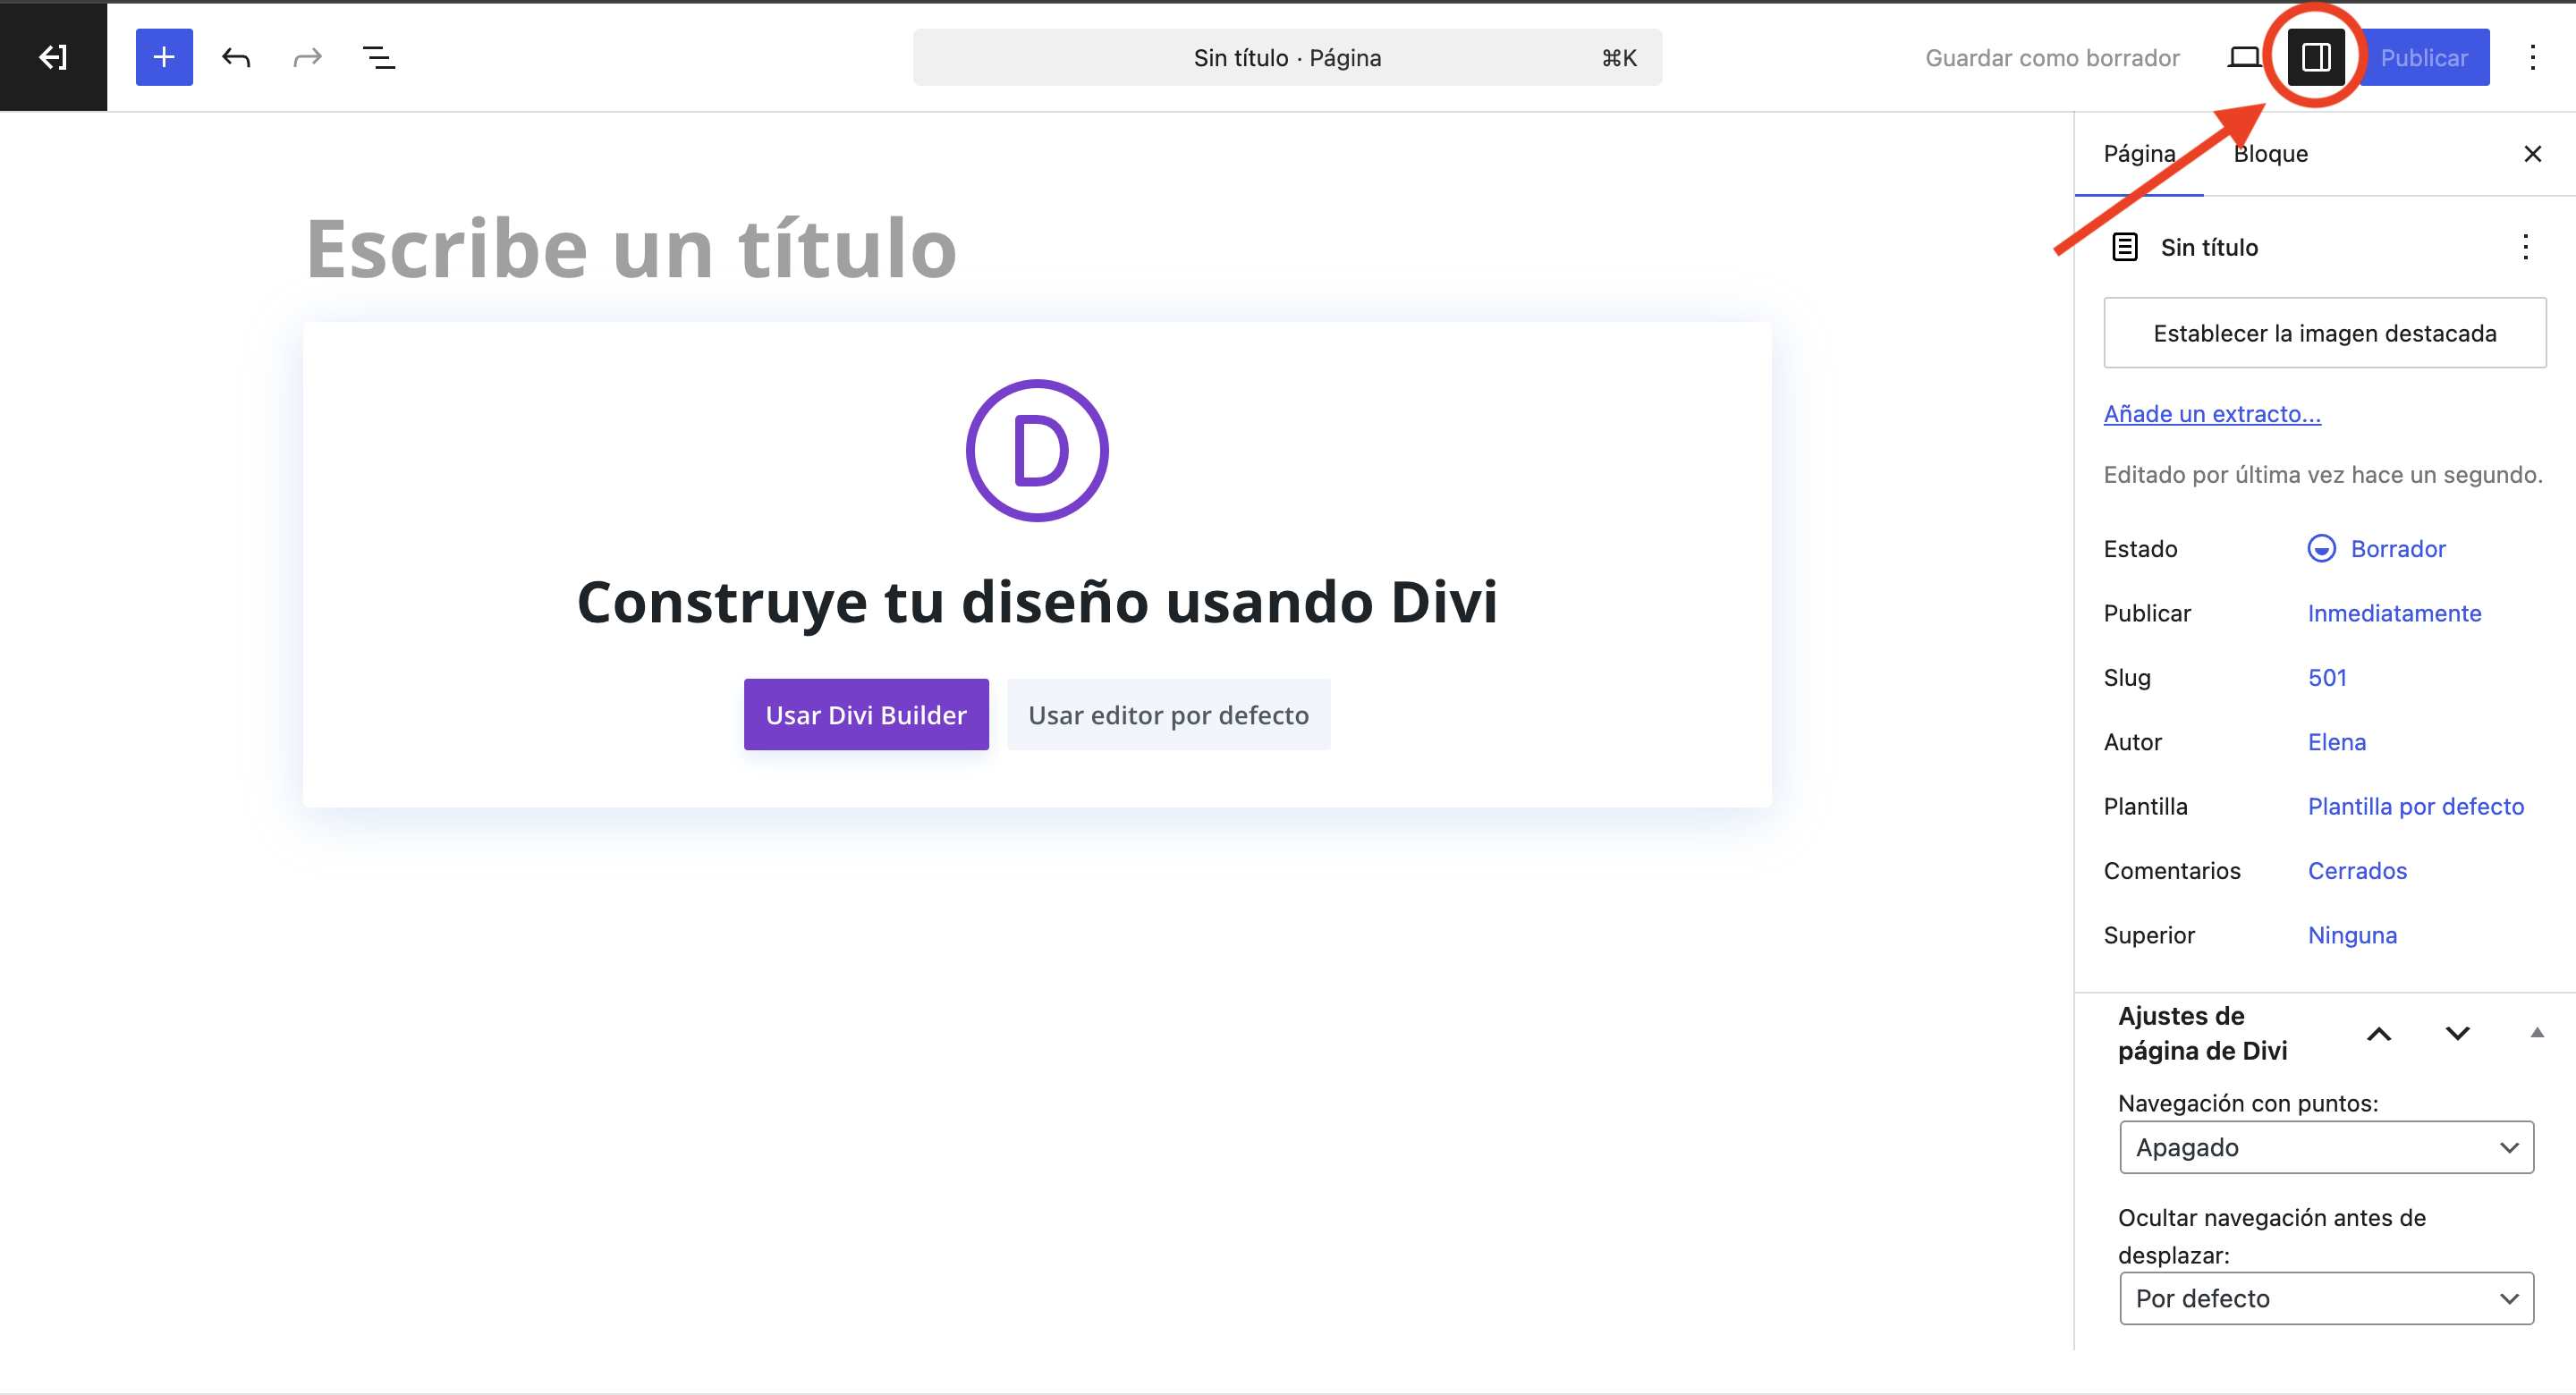Open the top-right options three-dot menu
The width and height of the screenshot is (2576, 1395).
[x=2532, y=57]
